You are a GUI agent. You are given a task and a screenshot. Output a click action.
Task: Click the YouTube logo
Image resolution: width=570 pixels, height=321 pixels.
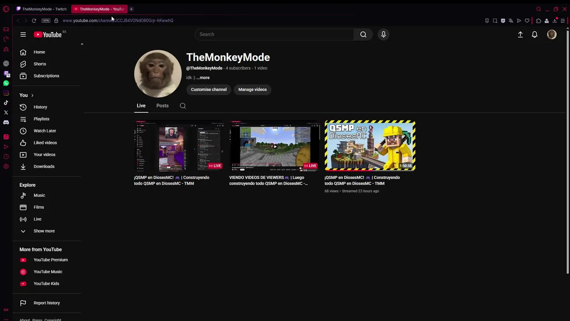pos(48,34)
